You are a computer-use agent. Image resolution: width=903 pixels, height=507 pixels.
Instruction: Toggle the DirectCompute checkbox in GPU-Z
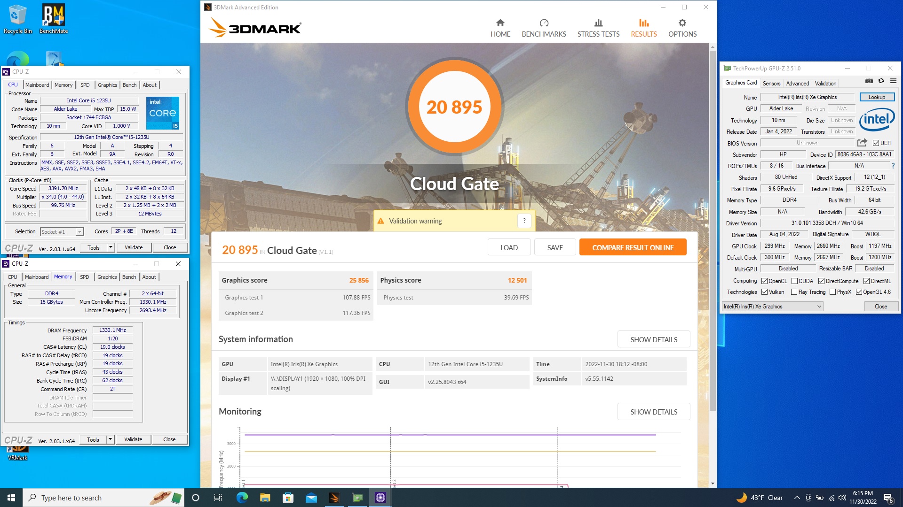coord(821,281)
